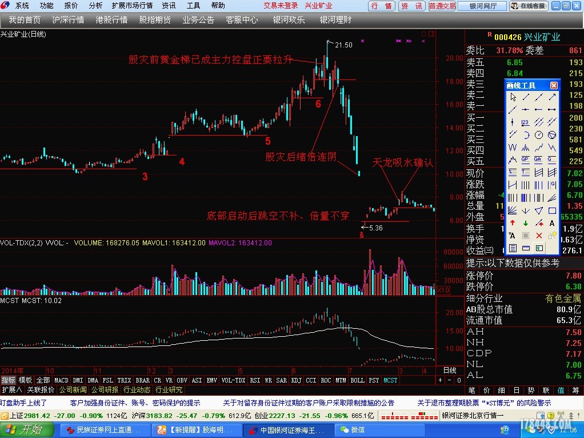Switch to MACD indicator tab
The width and height of the screenshot is (584, 438).
tap(62, 380)
